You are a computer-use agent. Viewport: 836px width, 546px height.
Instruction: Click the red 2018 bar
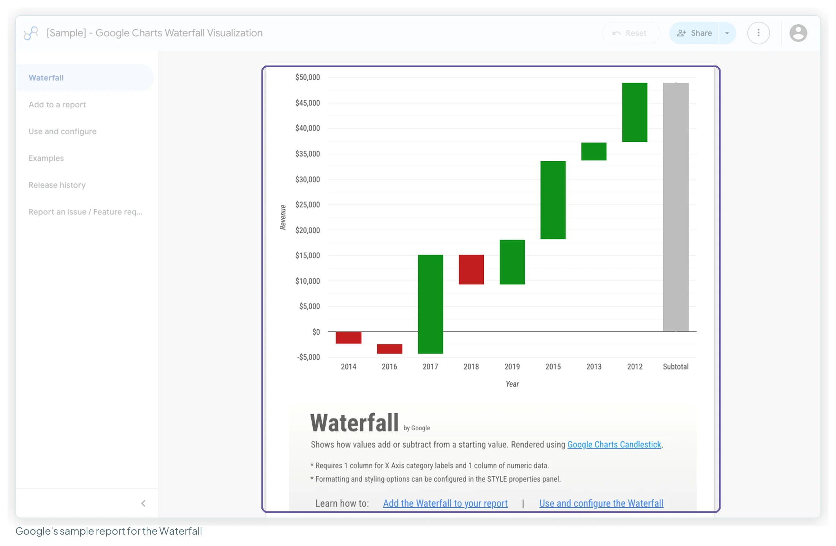pos(471,269)
